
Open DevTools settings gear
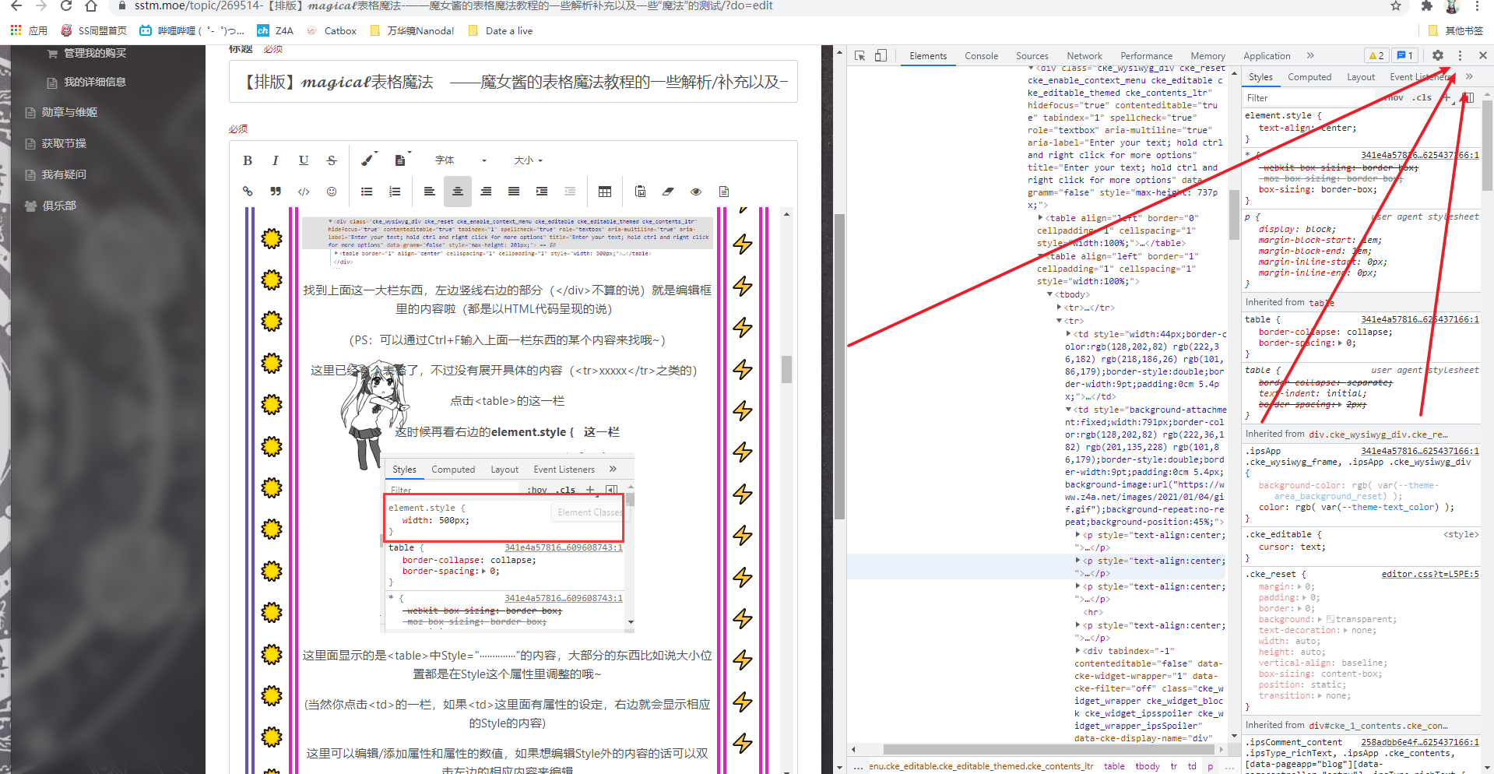coord(1438,55)
